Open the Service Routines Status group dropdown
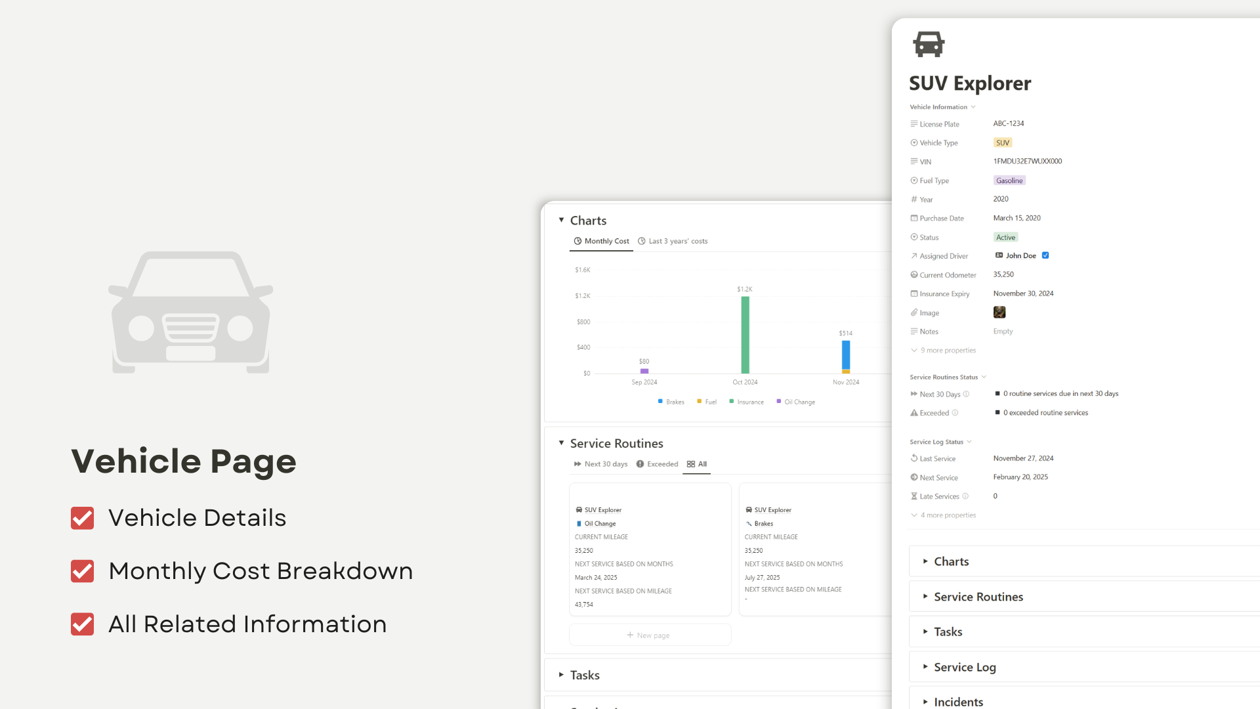This screenshot has height=709, width=1260. pos(948,377)
